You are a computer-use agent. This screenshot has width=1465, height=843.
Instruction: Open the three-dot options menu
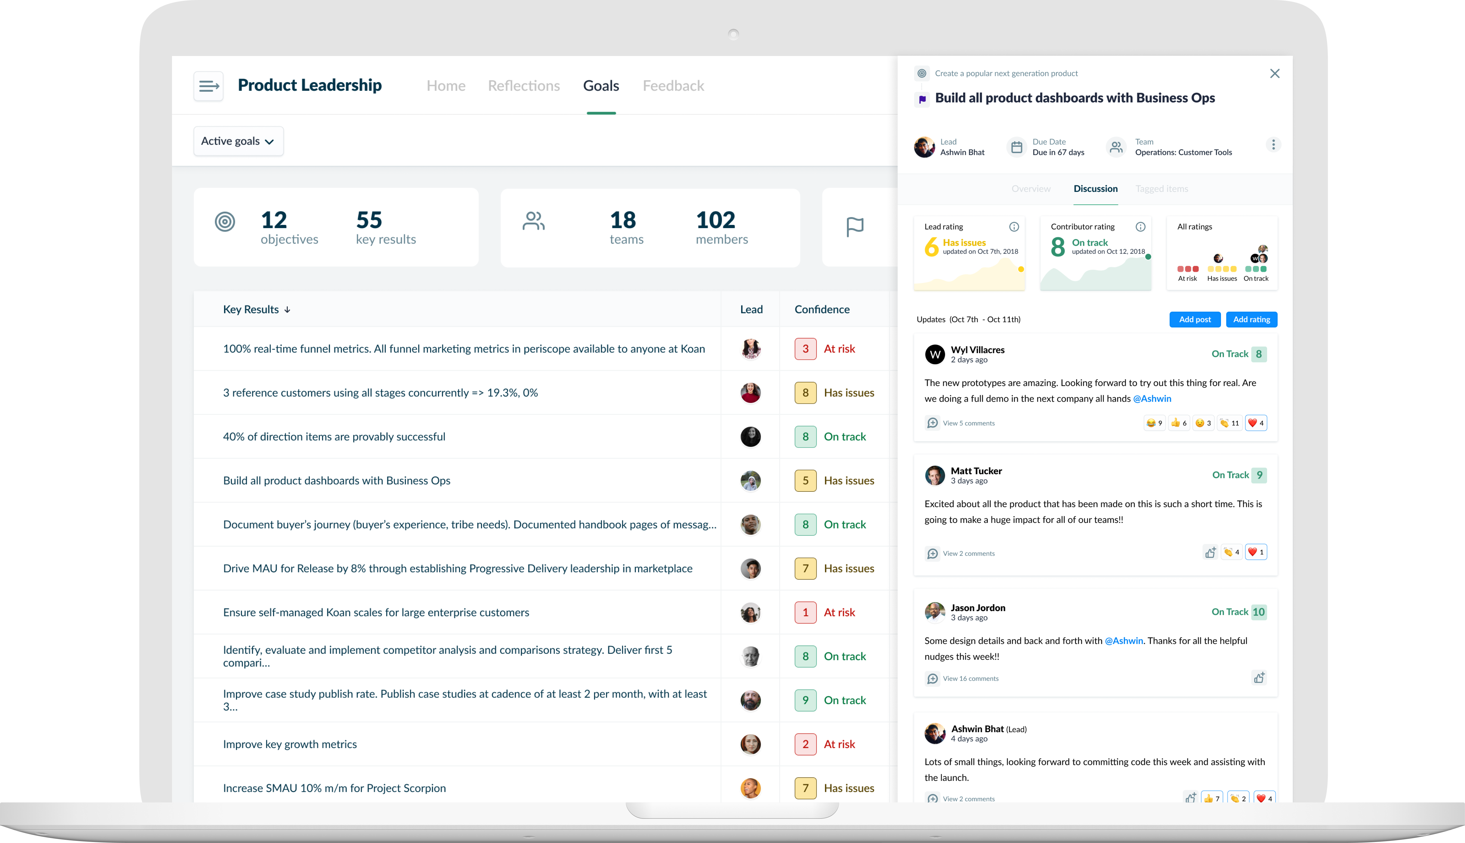click(x=1273, y=145)
